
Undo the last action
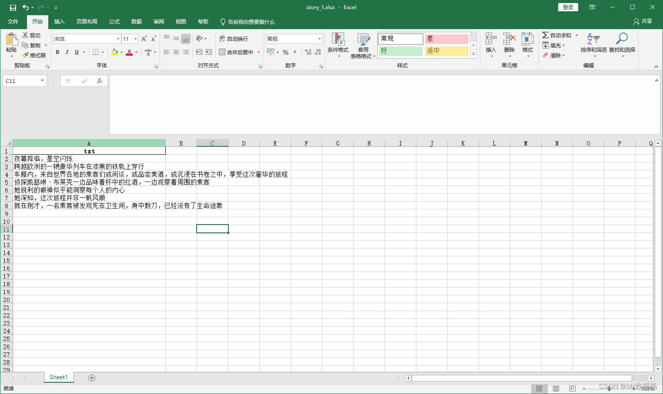click(26, 7)
